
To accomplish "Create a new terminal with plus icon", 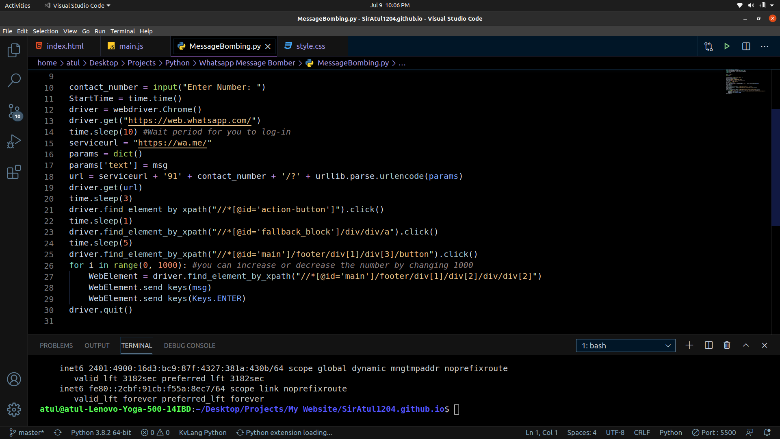I will 689,345.
